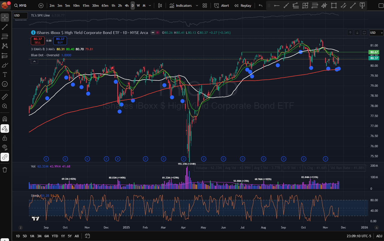Open the USD box in SPX Line pane
The height and width of the screenshot is (241, 384).
click(x=20, y=15)
